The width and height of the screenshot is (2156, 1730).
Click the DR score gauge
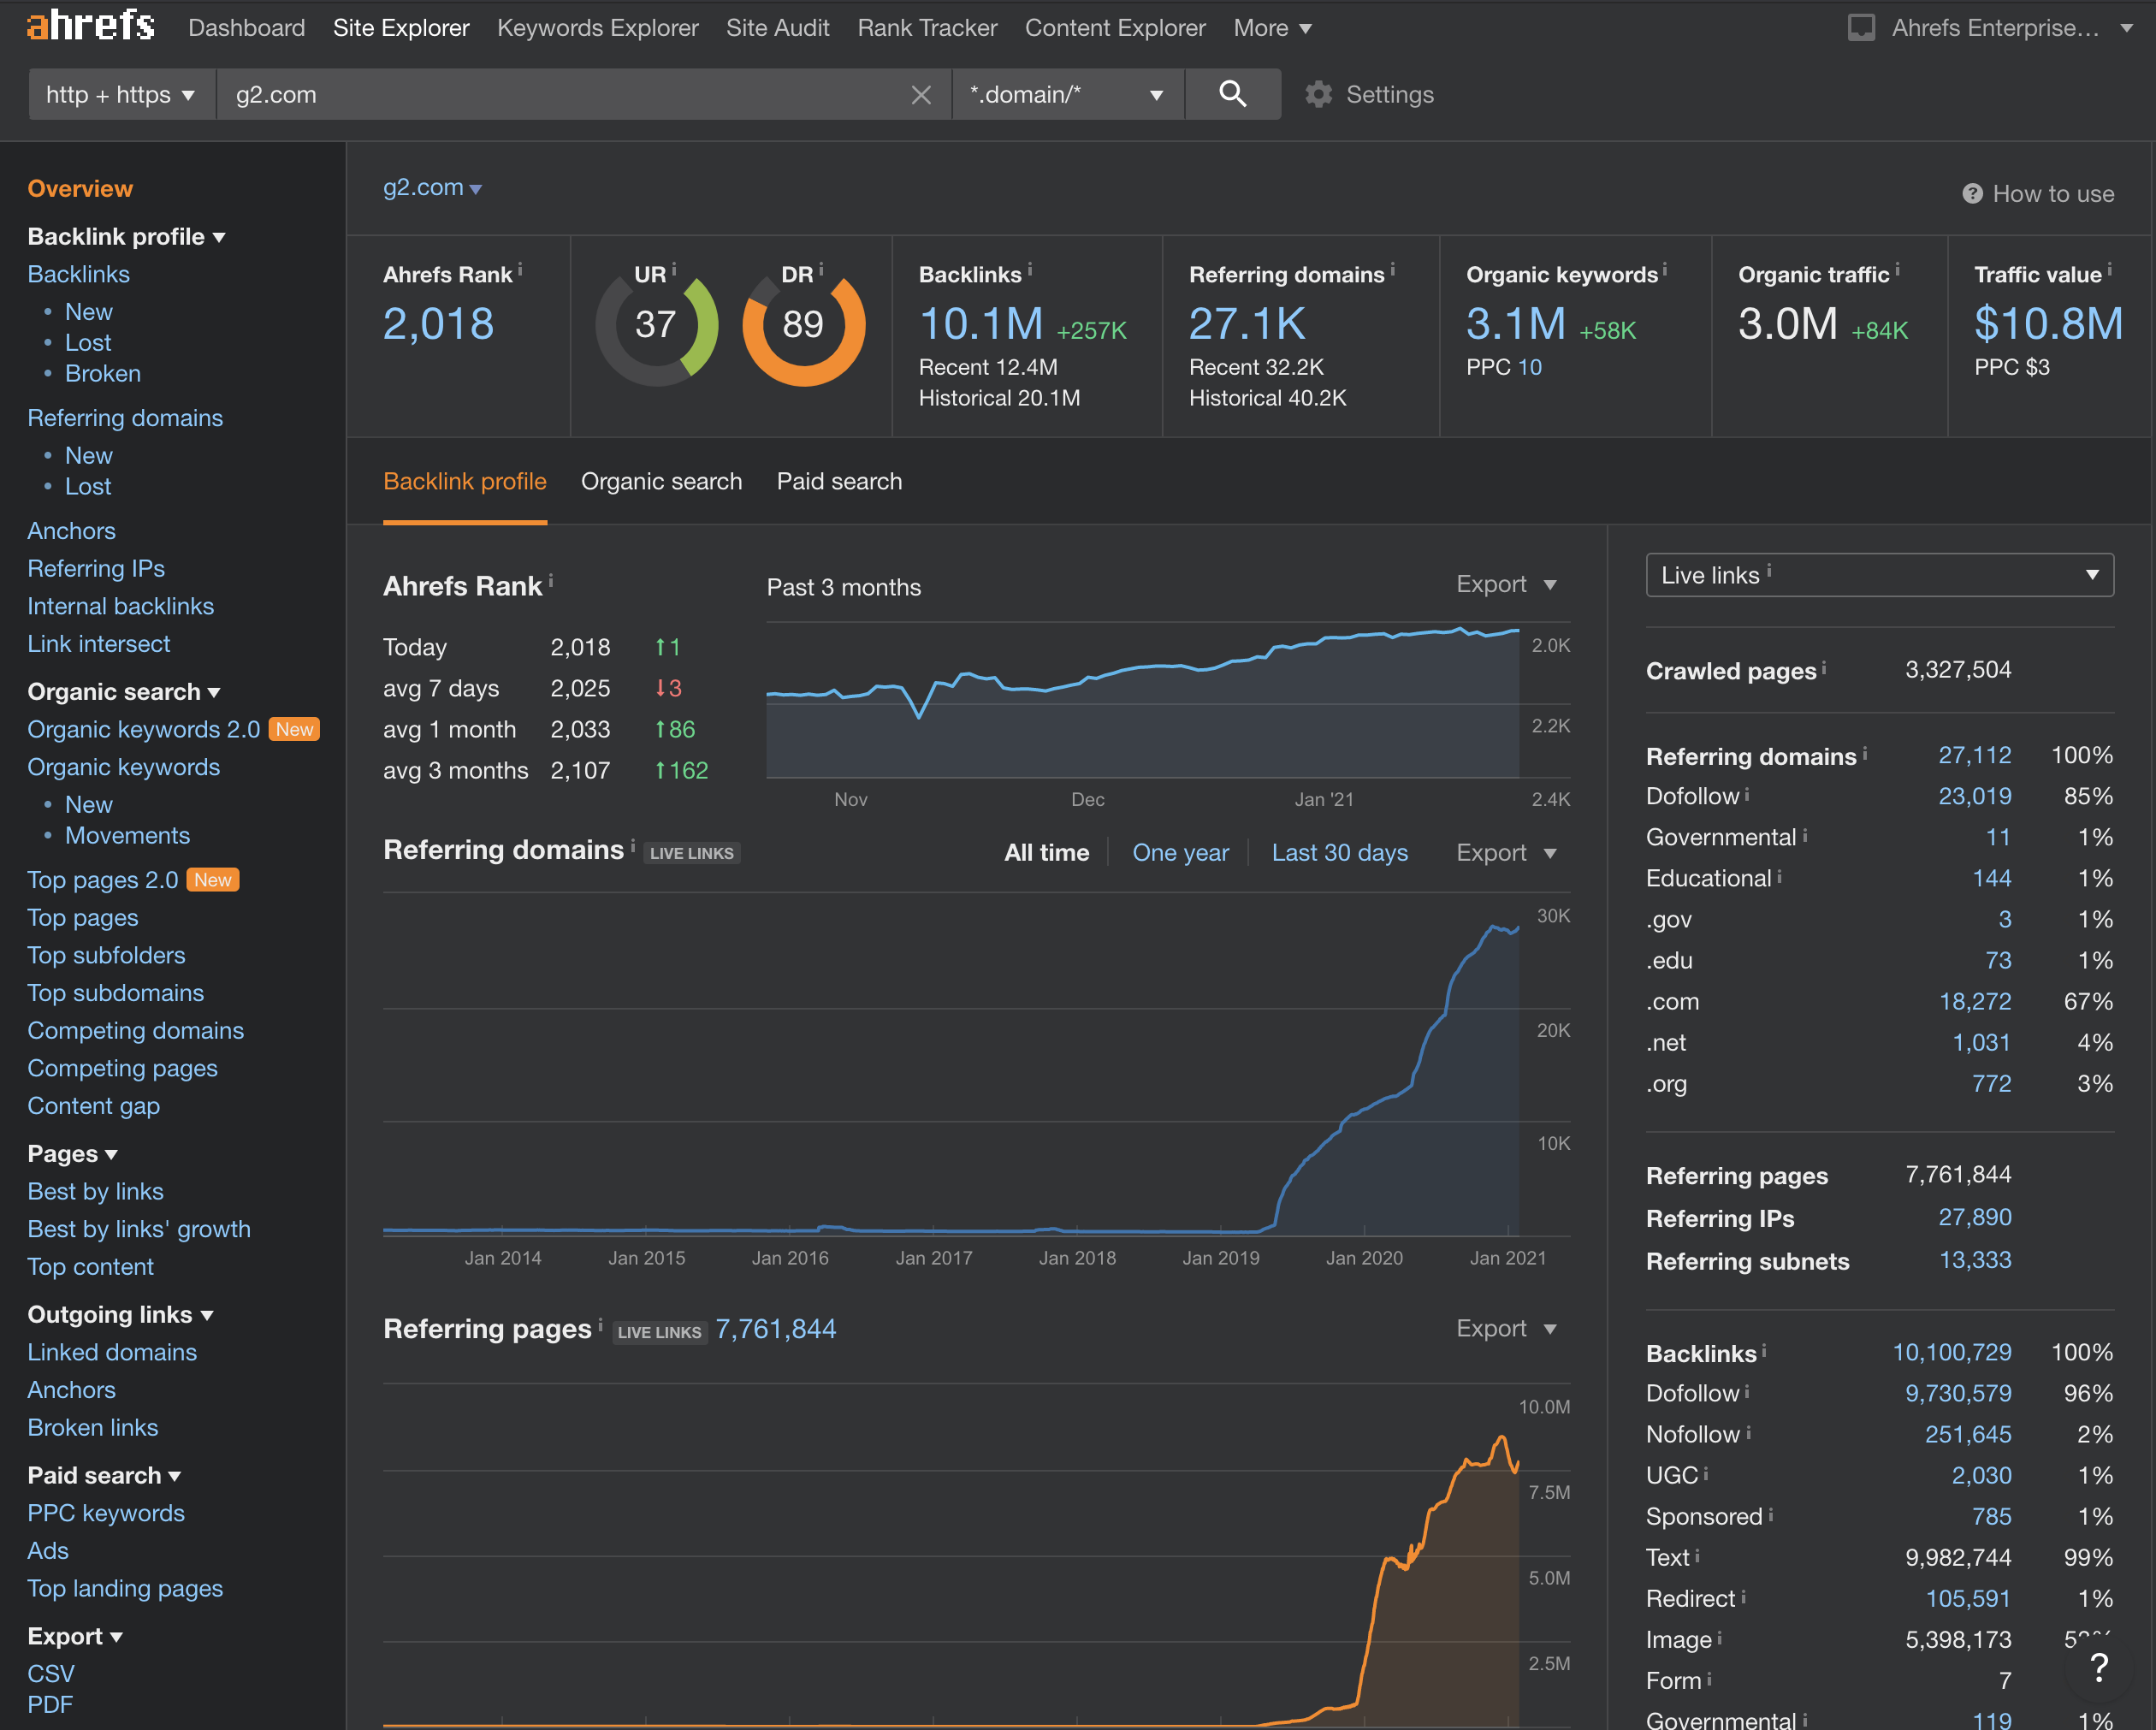(803, 324)
